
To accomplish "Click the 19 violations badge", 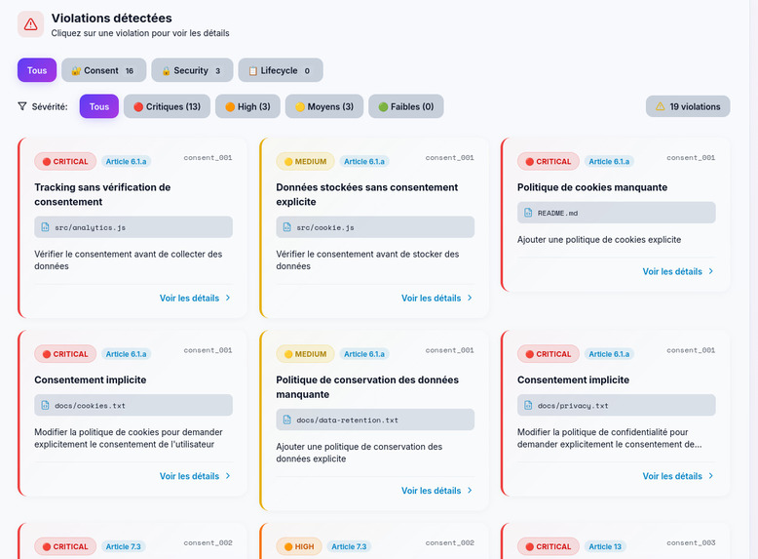I will pyautogui.click(x=688, y=106).
